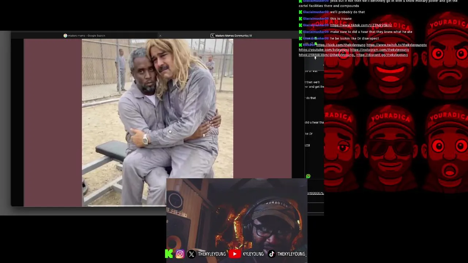Click Kick badge beside 'make sure to did u hear' message
The width and height of the screenshot is (468, 263).
click(x=301, y=32)
